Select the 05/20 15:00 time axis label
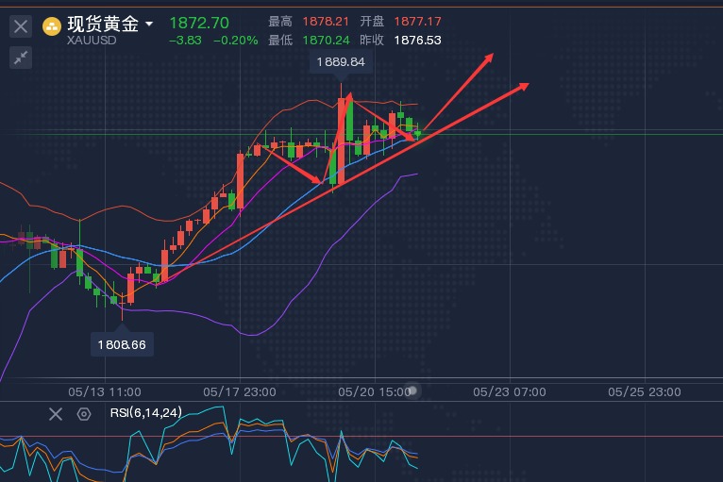This screenshot has width=723, height=482. click(x=374, y=391)
